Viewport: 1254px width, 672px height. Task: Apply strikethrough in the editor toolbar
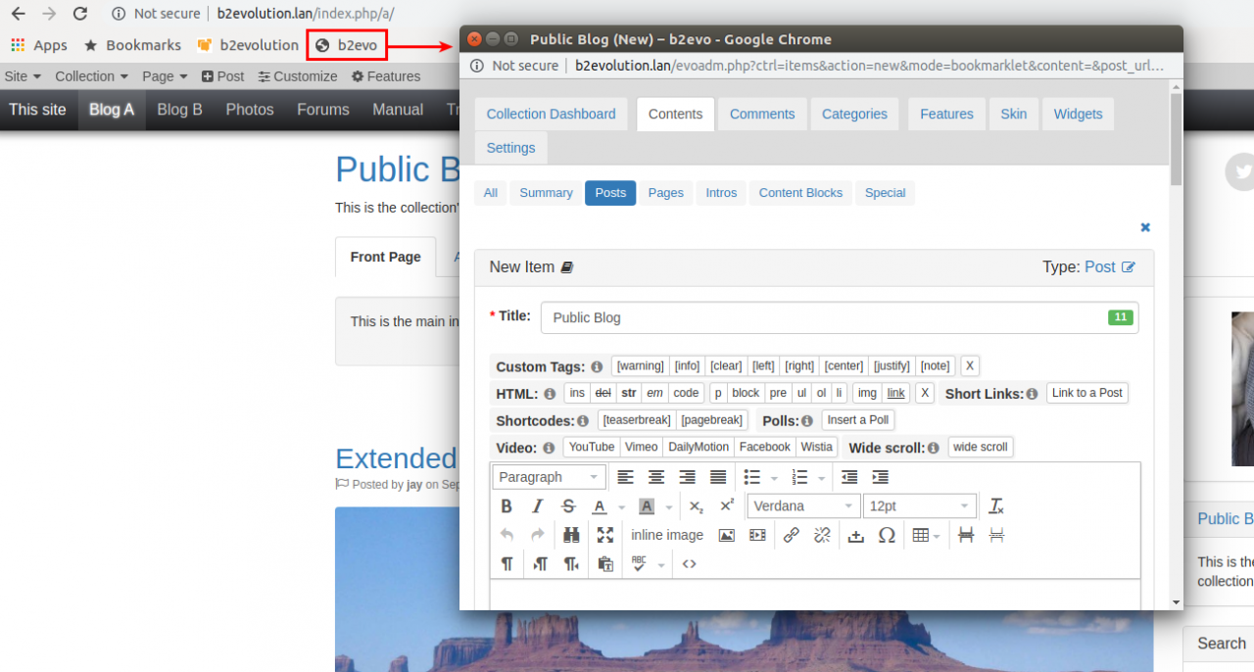(568, 506)
